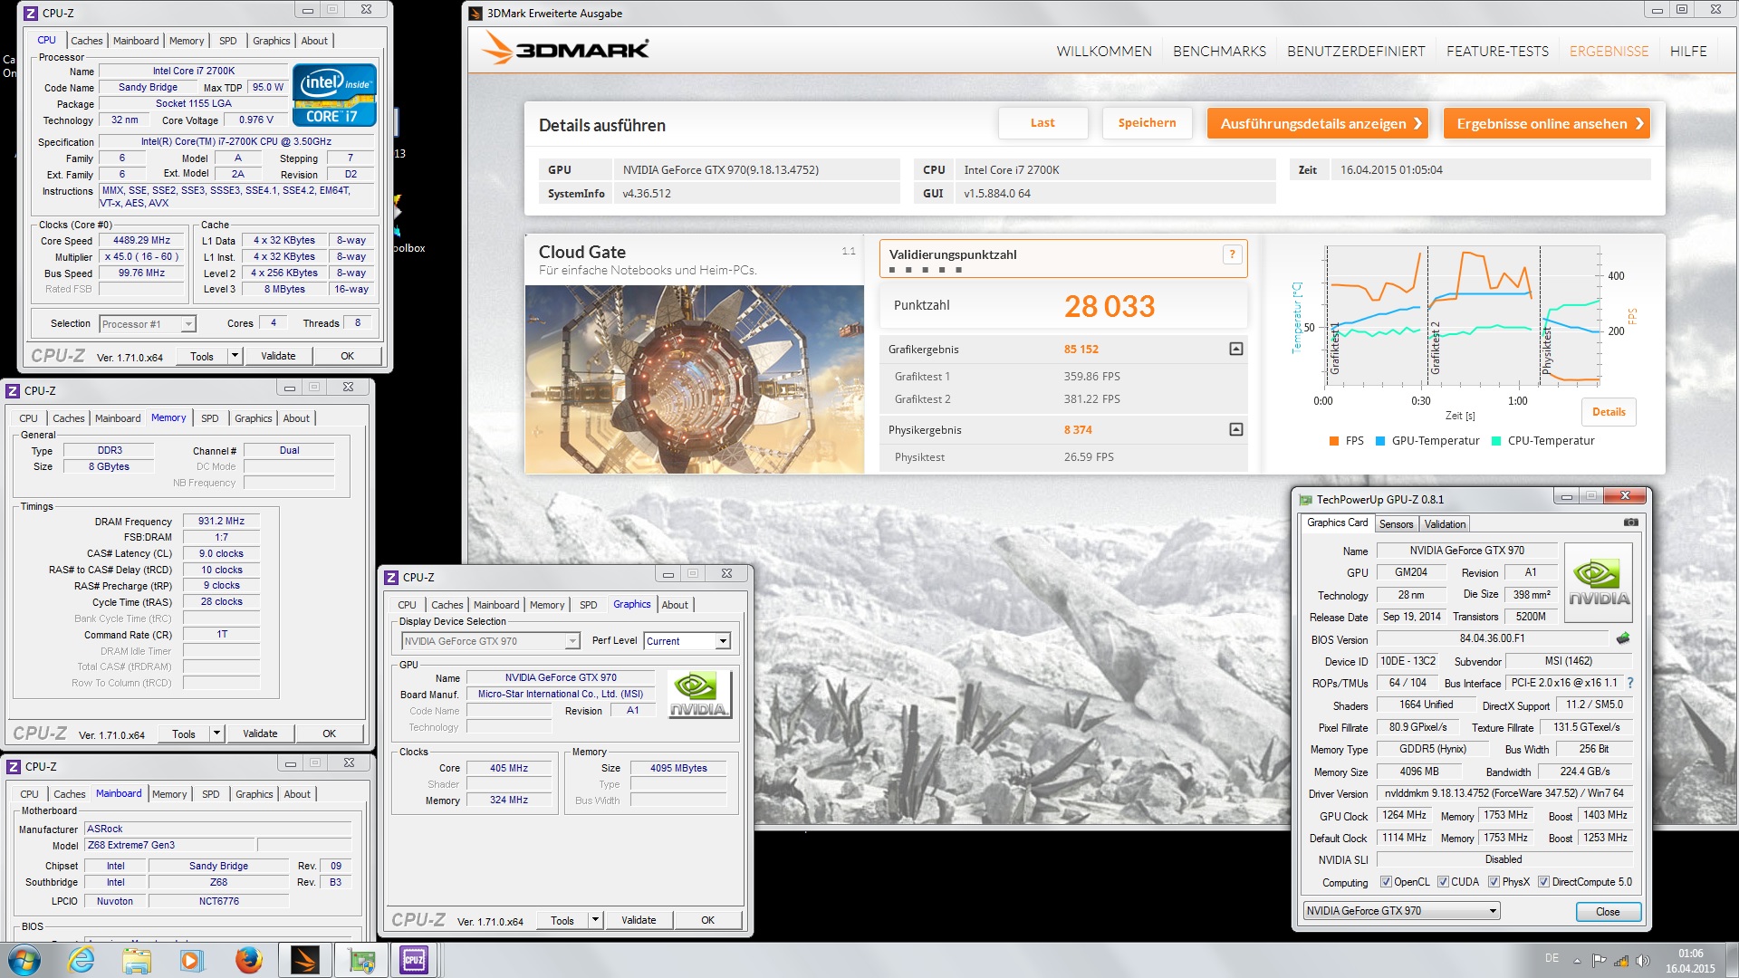
Task: Open WILLKOMMEN page in 3DMark
Action: pyautogui.click(x=1104, y=52)
